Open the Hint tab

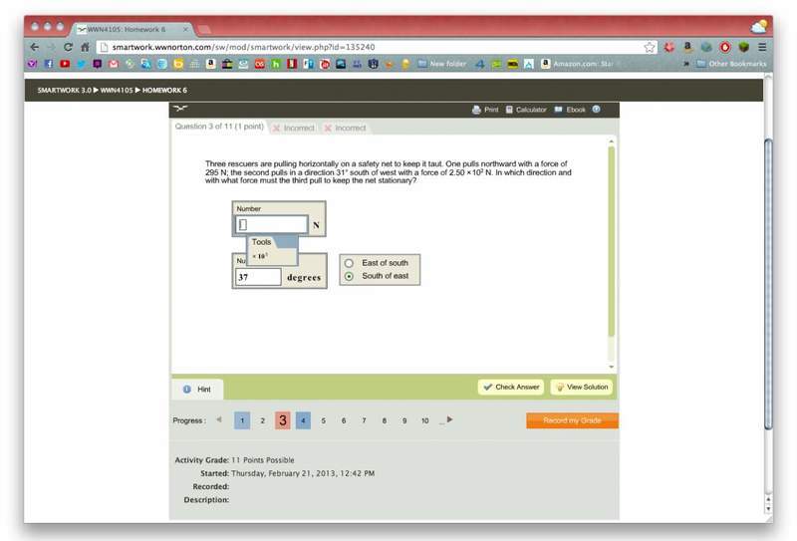pyautogui.click(x=197, y=389)
